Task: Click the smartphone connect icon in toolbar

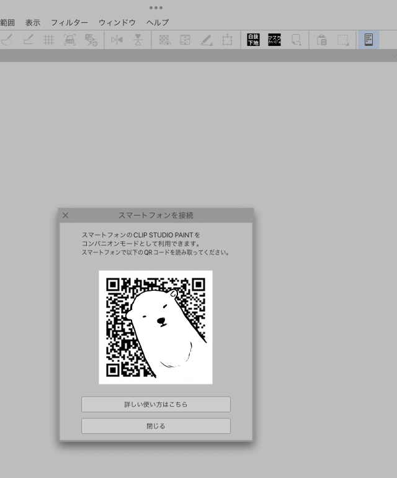Action: (368, 40)
